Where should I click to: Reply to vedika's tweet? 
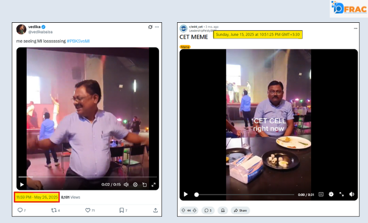pyautogui.click(x=20, y=210)
